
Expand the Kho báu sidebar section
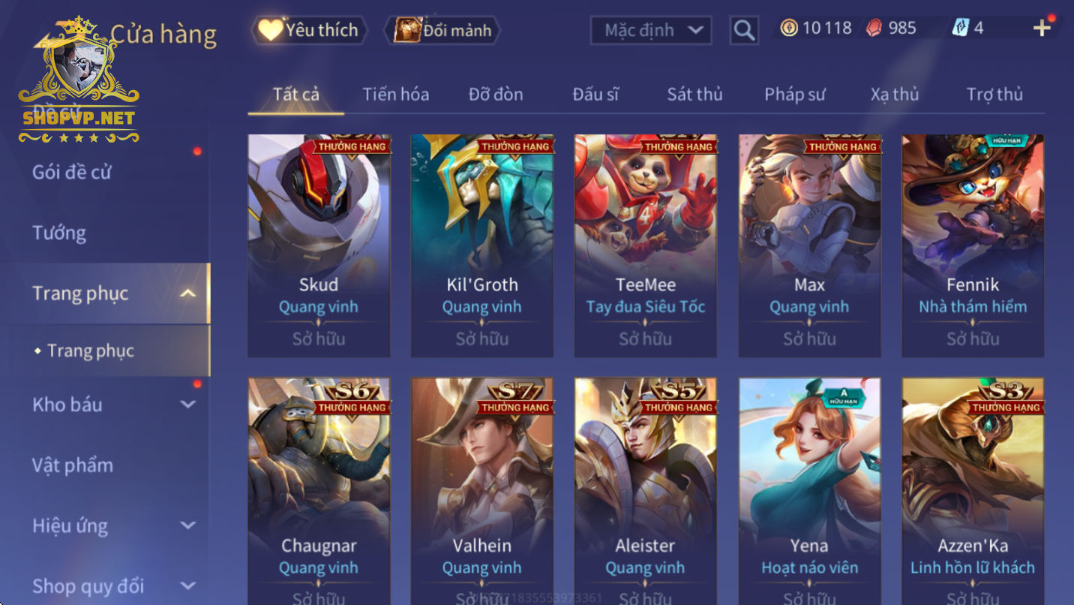coord(188,405)
